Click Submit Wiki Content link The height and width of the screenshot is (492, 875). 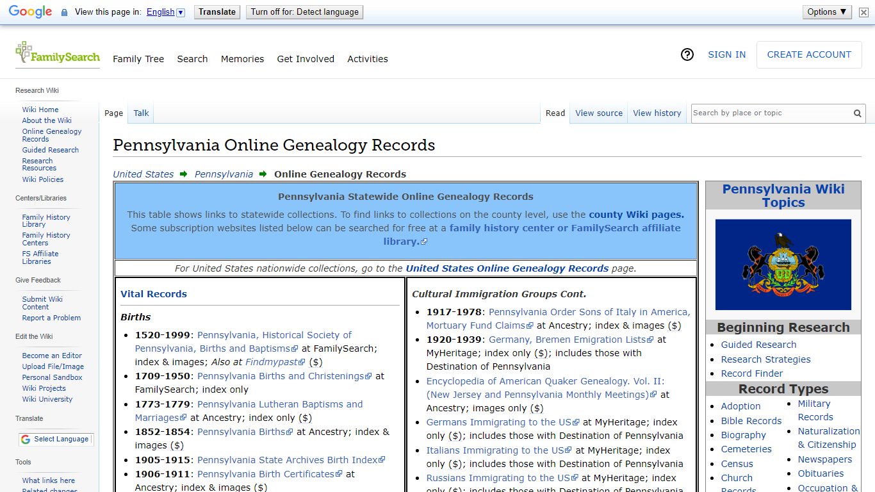pos(42,303)
